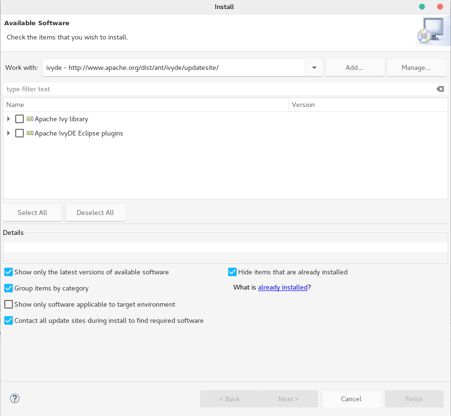The image size is (451, 416).
Task: Check the Apache Ivy library checkbox
Action: coord(19,119)
